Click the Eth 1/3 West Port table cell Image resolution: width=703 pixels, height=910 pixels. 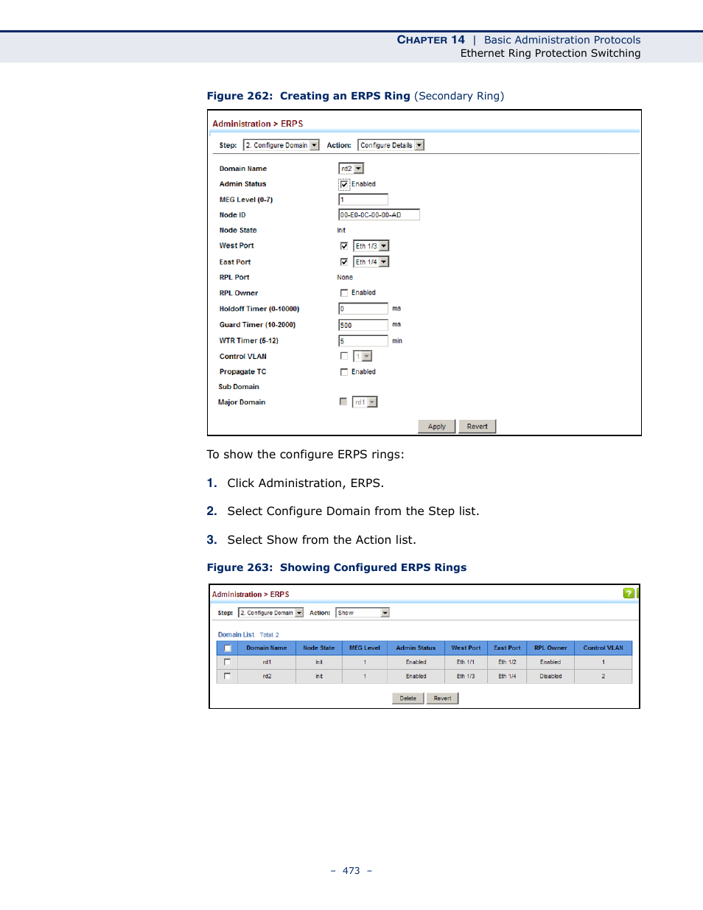click(x=466, y=676)
